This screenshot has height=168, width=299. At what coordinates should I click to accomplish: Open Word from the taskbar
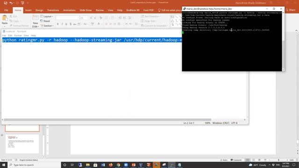(103, 165)
